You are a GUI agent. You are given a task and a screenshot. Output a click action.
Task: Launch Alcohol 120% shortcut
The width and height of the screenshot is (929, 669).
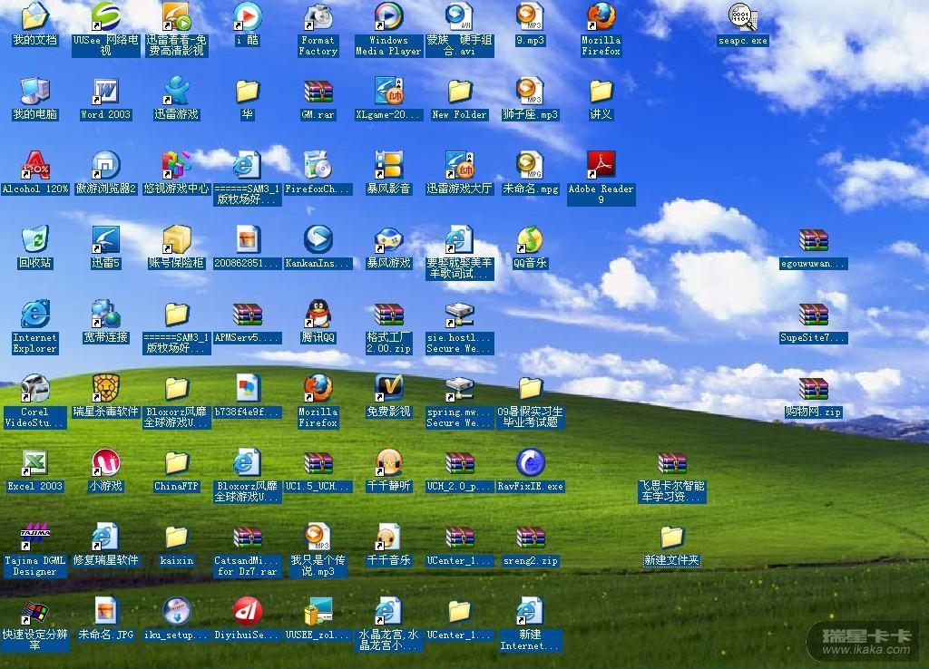(x=35, y=165)
